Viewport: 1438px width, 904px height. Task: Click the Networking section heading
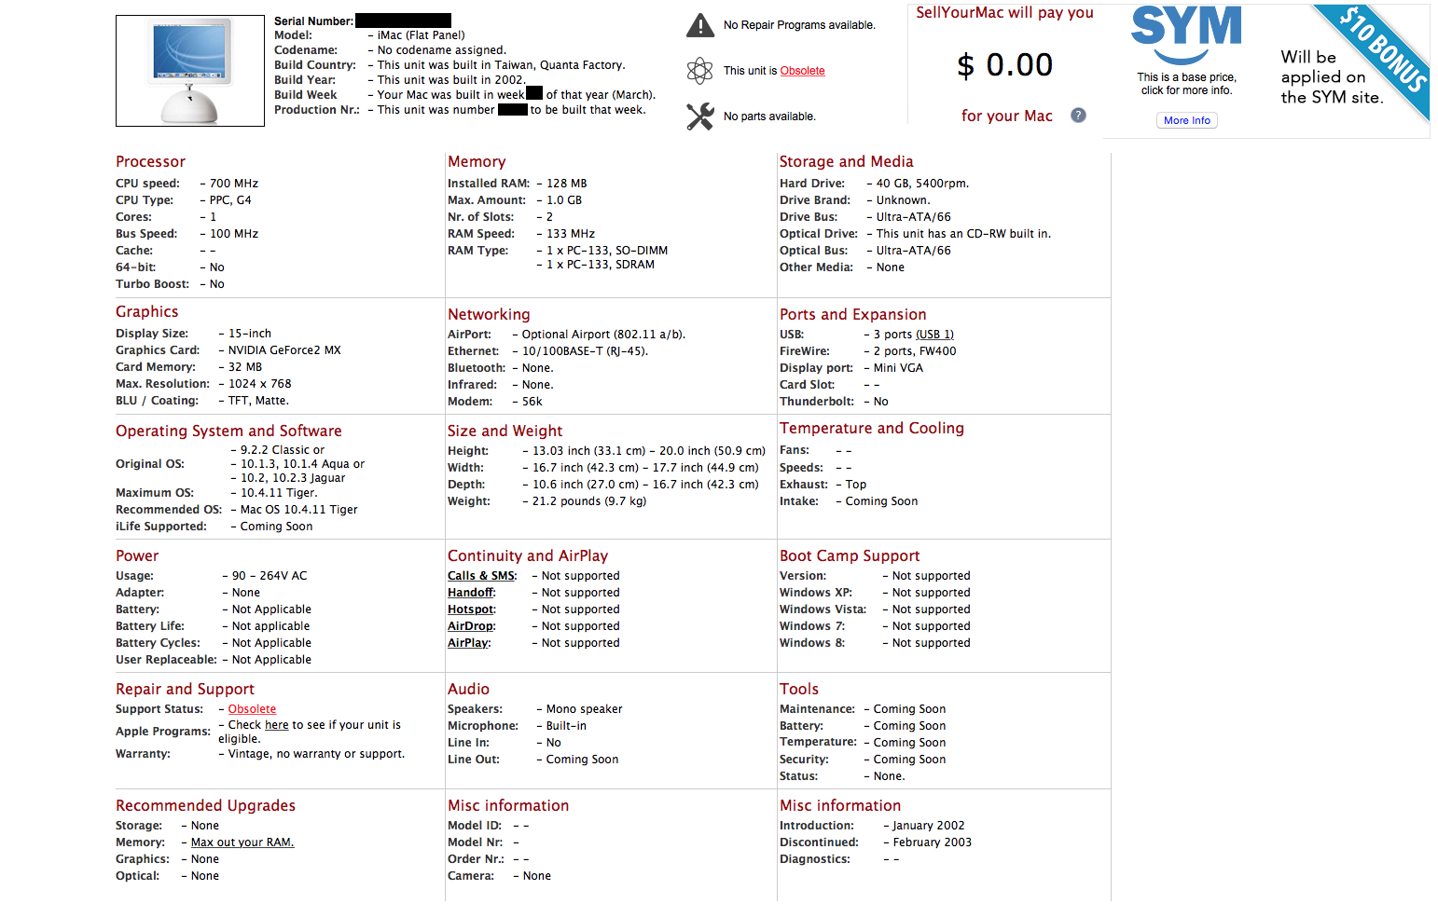tap(489, 315)
